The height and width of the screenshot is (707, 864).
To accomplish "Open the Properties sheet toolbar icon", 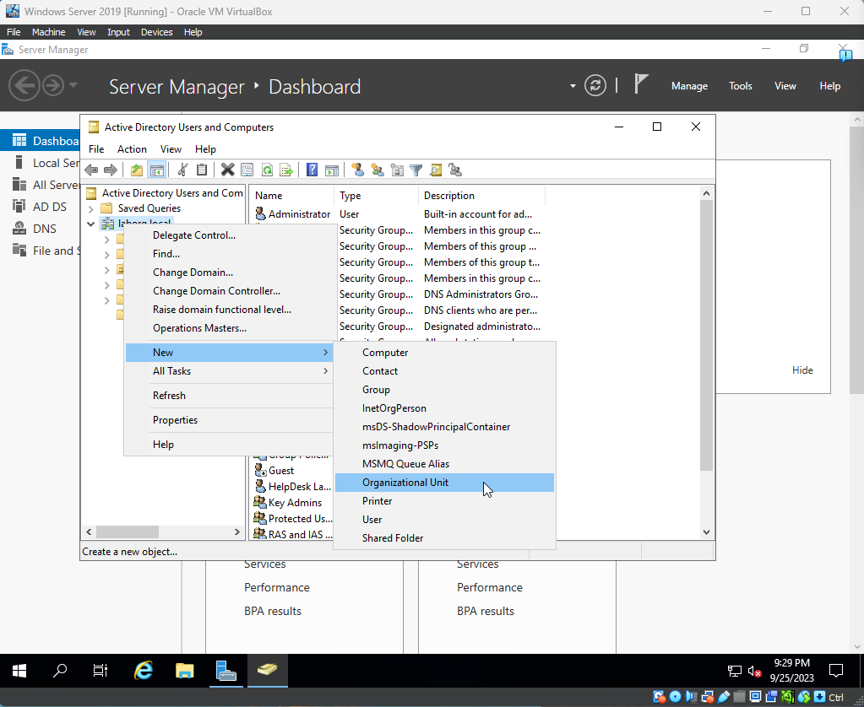I will (x=247, y=170).
